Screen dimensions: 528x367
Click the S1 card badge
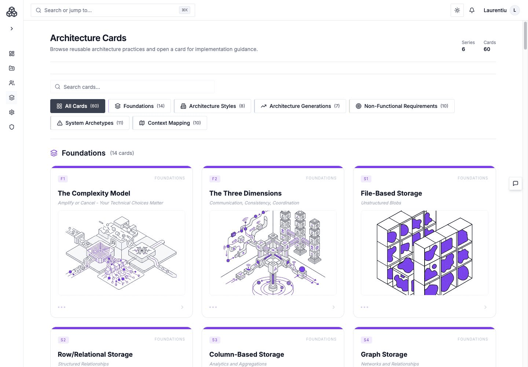click(x=366, y=179)
